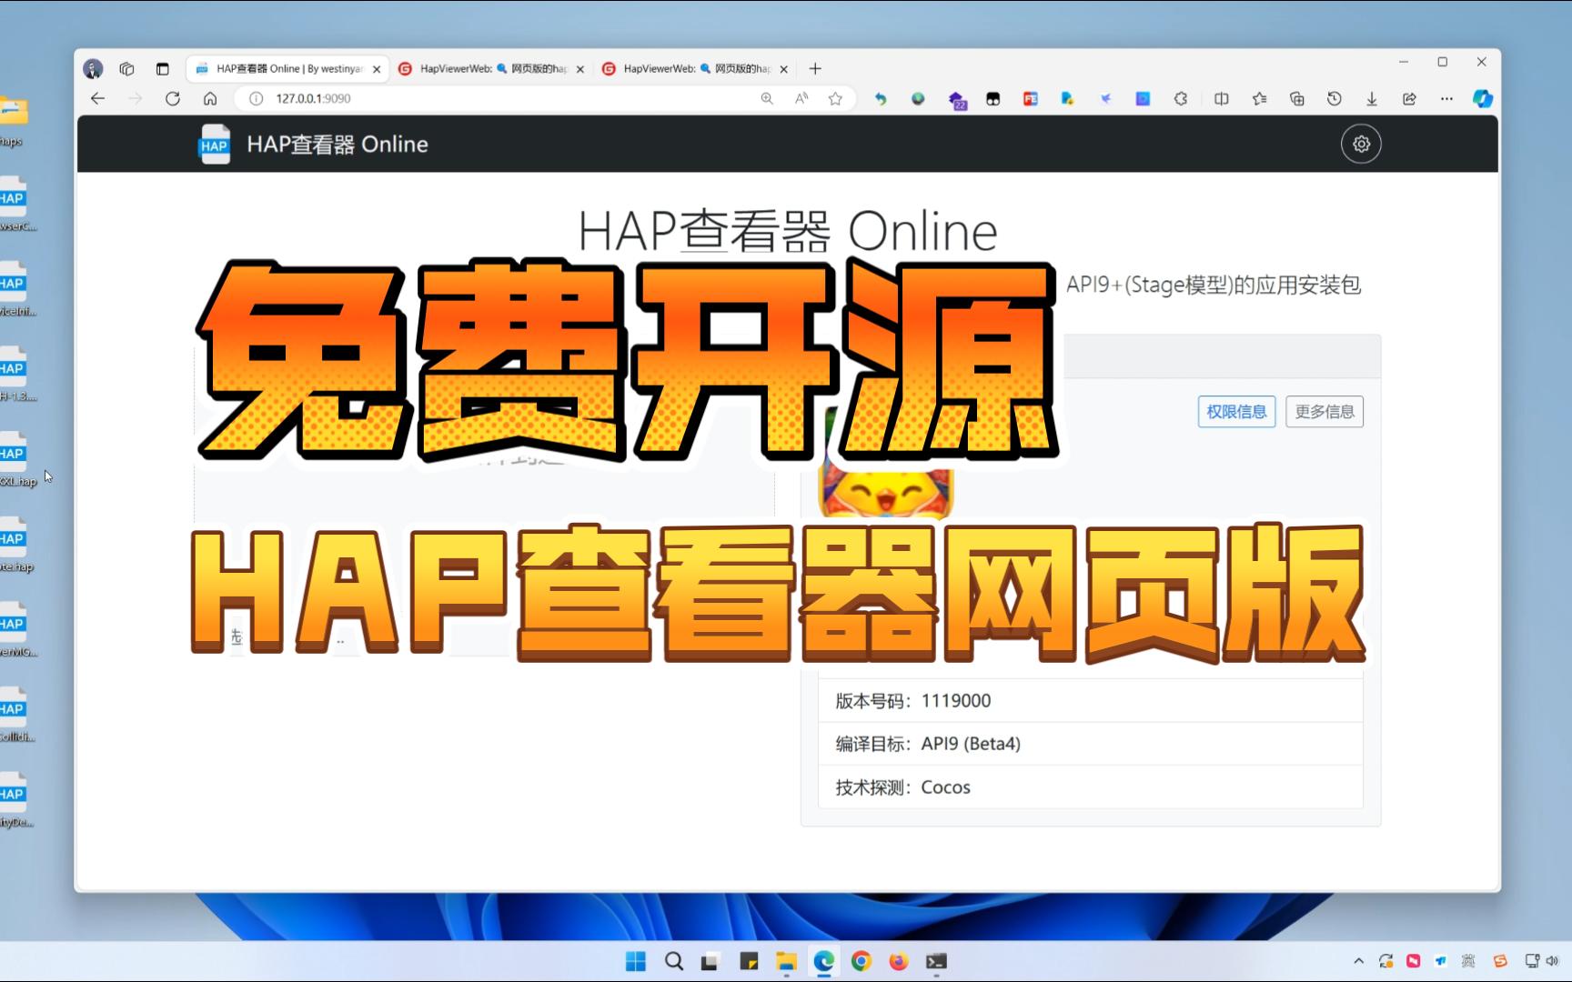This screenshot has width=1572, height=982.
Task: Close the HAP查看器 Online tab
Action: 377,69
